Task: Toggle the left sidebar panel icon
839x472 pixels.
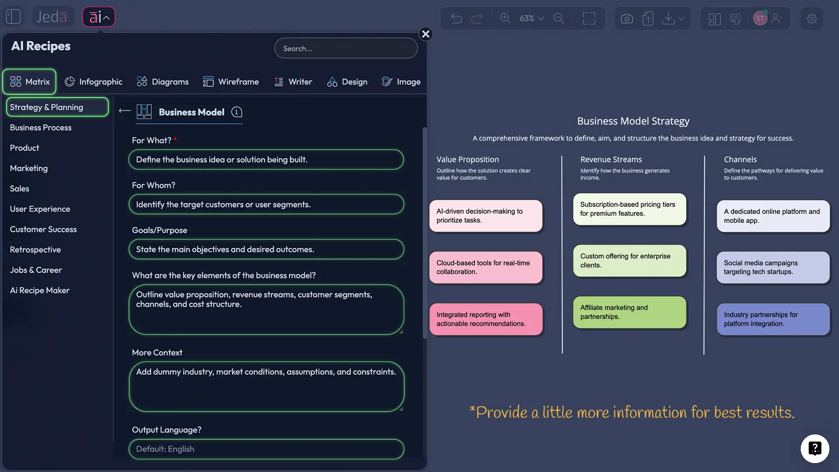Action: click(13, 16)
